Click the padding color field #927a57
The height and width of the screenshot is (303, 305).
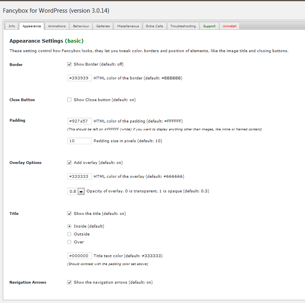tap(80, 121)
